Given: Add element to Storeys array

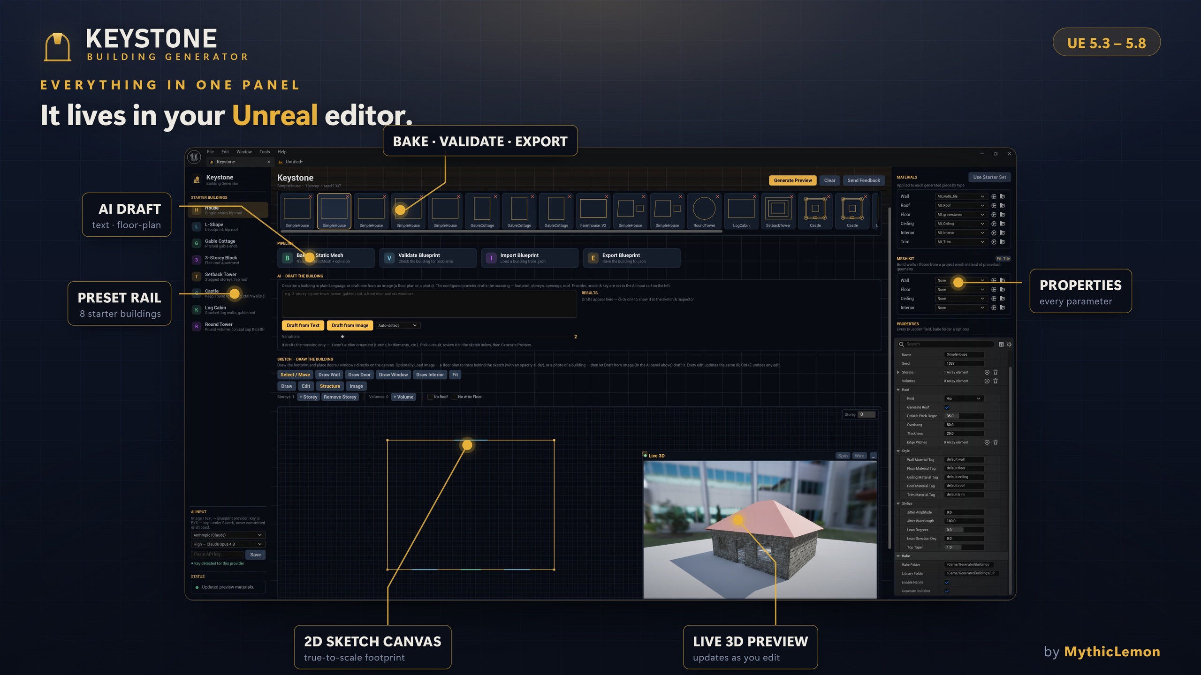Looking at the screenshot, I should pos(987,372).
